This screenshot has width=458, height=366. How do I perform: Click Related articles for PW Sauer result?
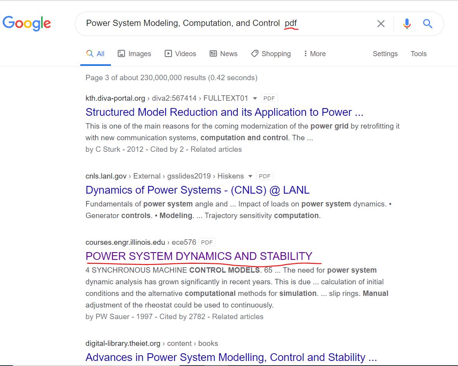pos(237,317)
